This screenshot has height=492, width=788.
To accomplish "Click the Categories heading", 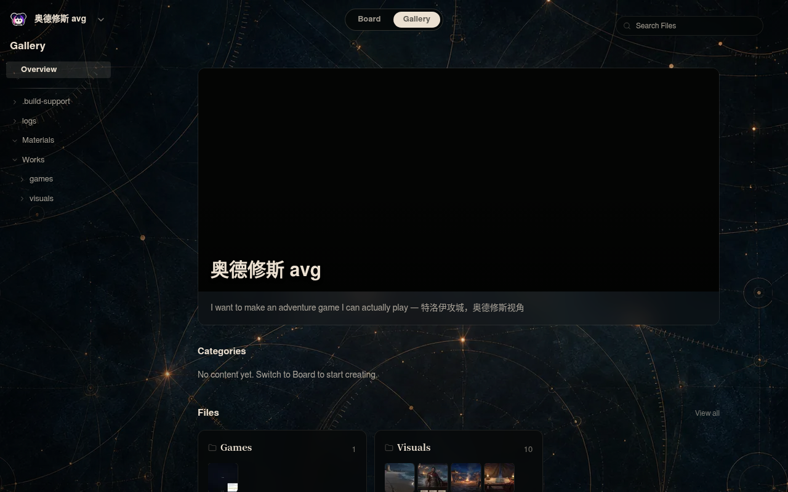I will (x=222, y=351).
